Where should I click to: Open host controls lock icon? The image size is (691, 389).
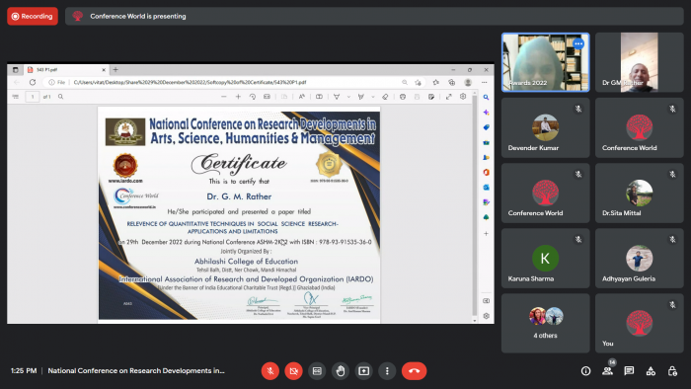pos(672,371)
